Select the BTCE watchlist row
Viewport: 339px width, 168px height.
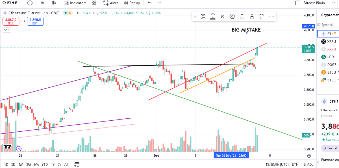pos(328,80)
